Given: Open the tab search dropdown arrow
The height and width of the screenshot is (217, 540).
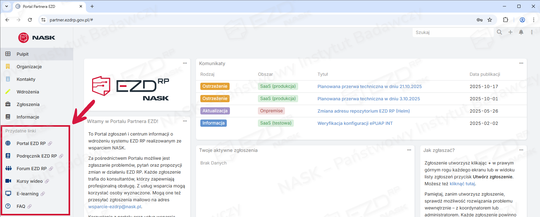Looking at the screenshot, I should (7, 6).
